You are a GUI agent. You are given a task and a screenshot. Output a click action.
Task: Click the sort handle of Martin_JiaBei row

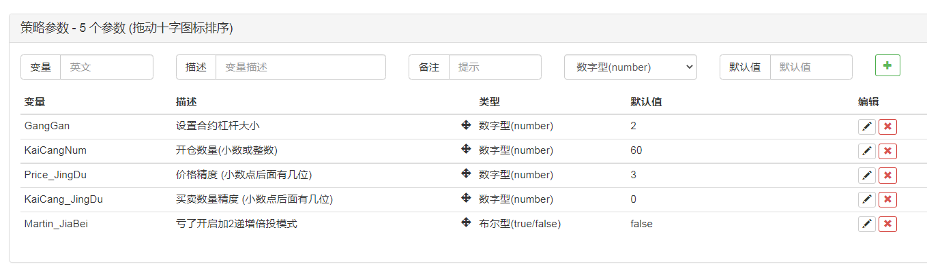466,222
